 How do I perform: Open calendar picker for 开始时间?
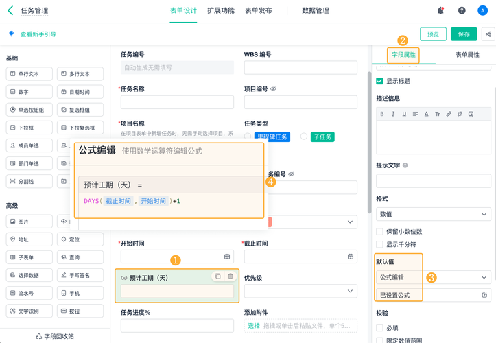pyautogui.click(x=227, y=257)
